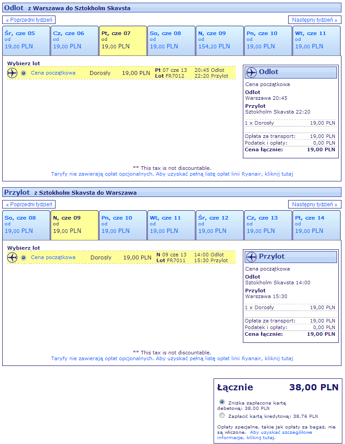Go to previous week for the return flight

(29, 204)
